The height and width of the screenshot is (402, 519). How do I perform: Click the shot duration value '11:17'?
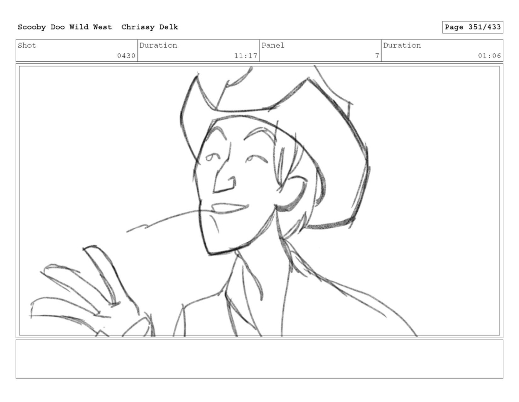coord(246,56)
